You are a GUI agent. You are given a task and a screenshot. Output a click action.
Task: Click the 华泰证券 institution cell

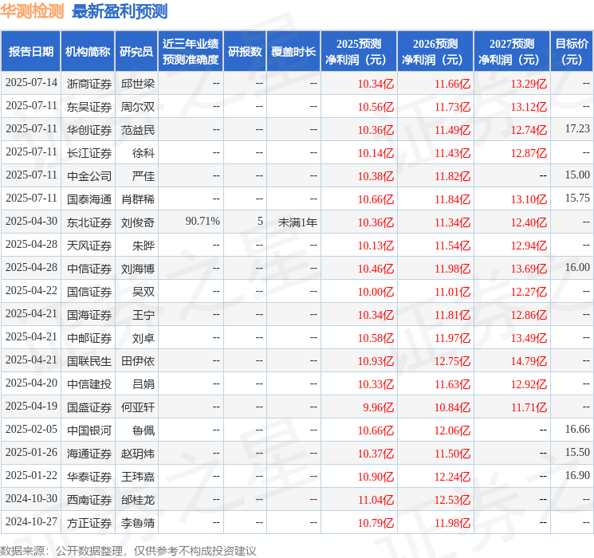coord(89,477)
